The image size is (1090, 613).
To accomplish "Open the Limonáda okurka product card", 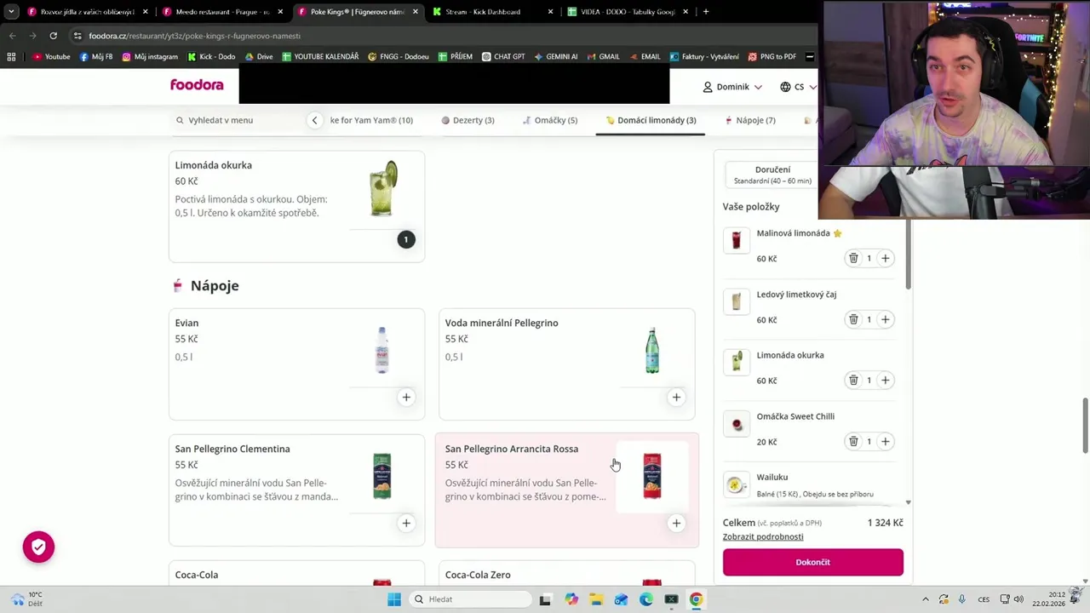I will pos(296,206).
